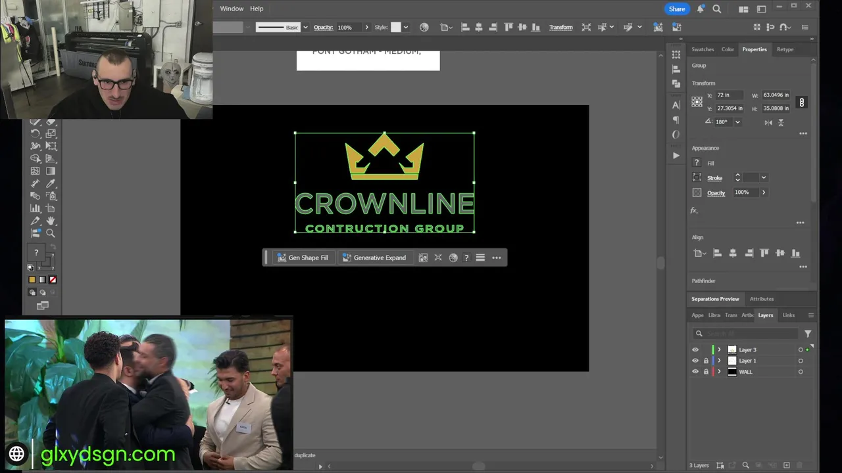The height and width of the screenshot is (473, 842).
Task: Click the gold Color fill button in toolbox
Action: pos(32,280)
